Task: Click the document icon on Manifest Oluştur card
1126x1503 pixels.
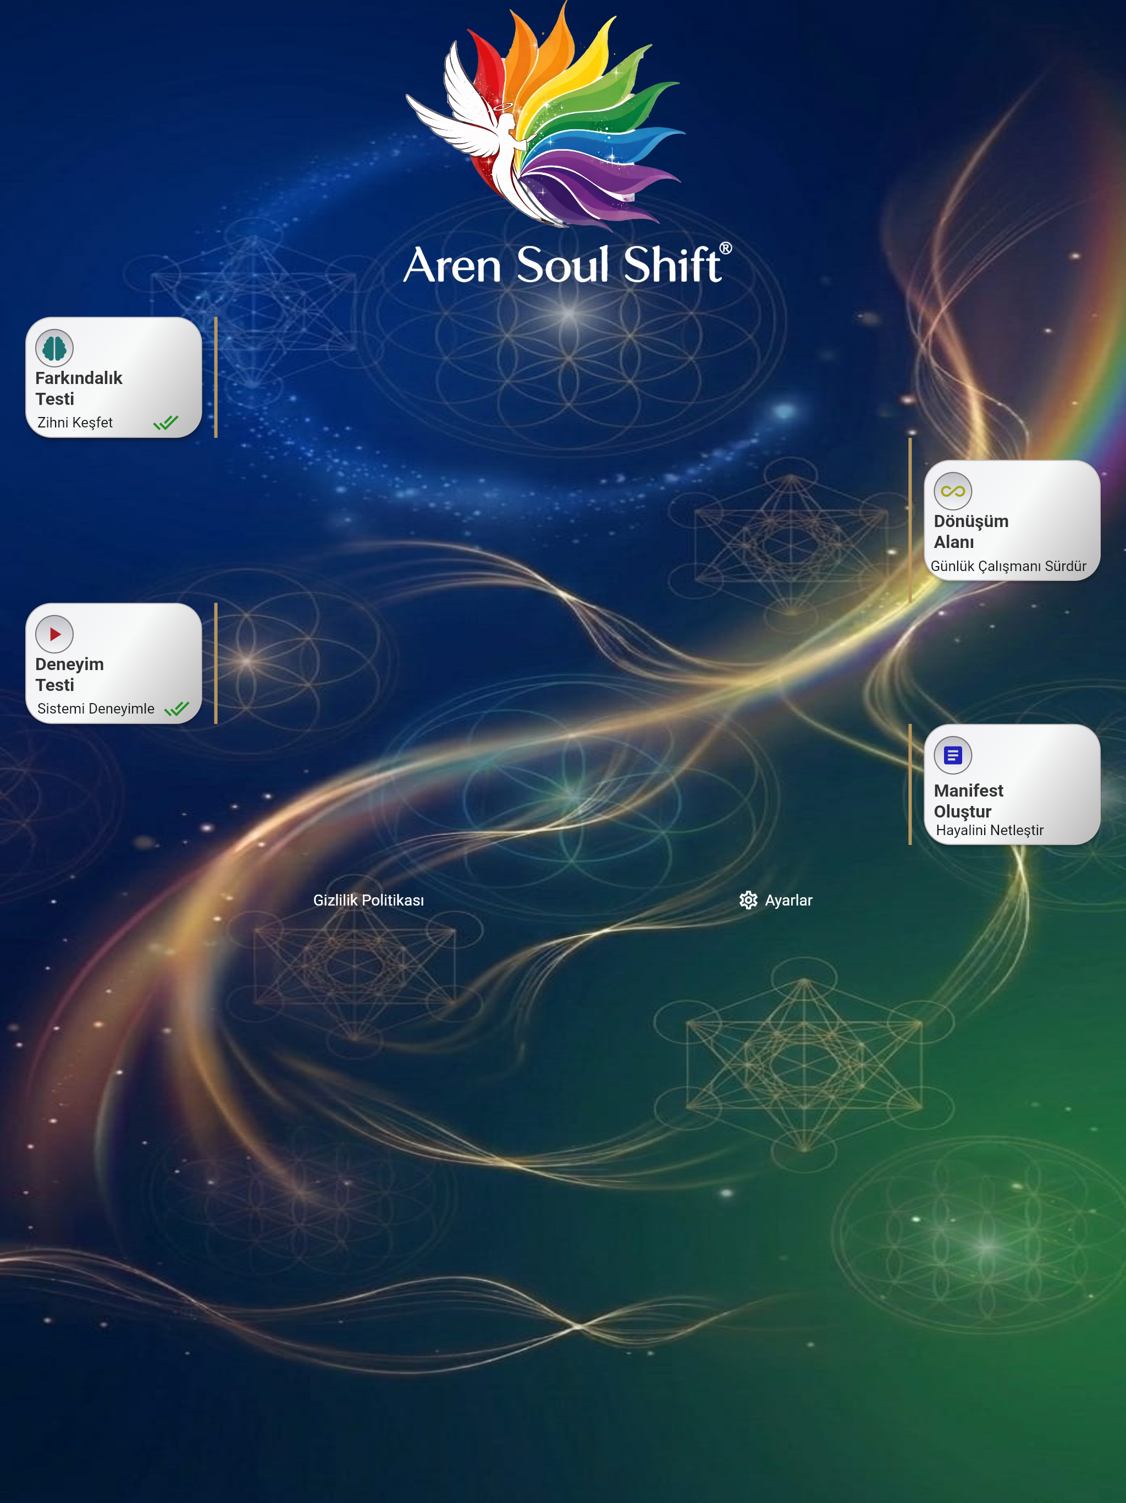Action: click(x=953, y=755)
